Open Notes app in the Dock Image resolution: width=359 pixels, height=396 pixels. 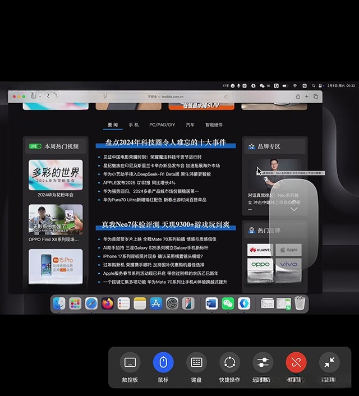[140, 303]
